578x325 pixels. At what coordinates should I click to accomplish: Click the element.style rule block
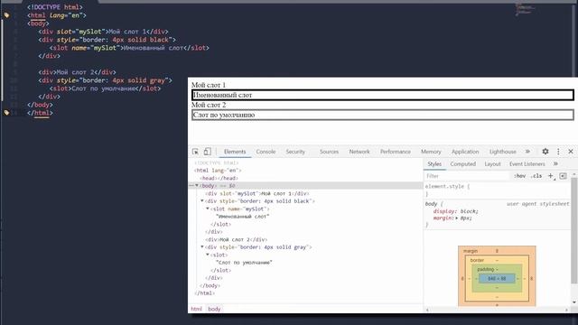click(x=497, y=190)
